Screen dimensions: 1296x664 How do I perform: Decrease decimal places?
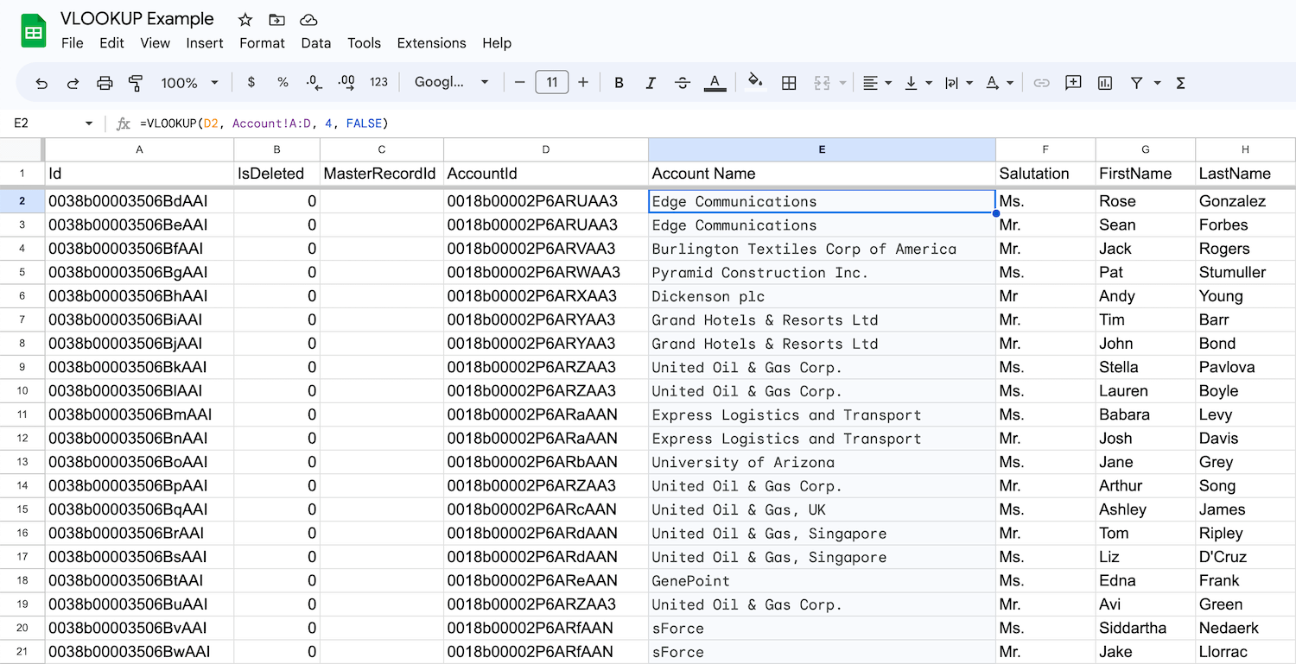(x=314, y=83)
